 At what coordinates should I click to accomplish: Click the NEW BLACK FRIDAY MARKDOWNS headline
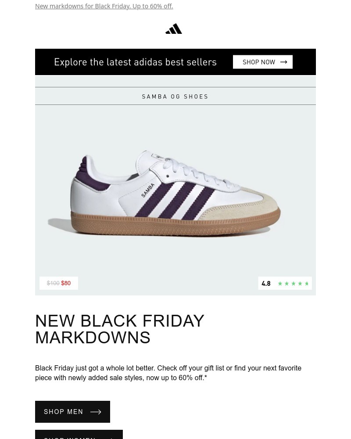[120, 329]
